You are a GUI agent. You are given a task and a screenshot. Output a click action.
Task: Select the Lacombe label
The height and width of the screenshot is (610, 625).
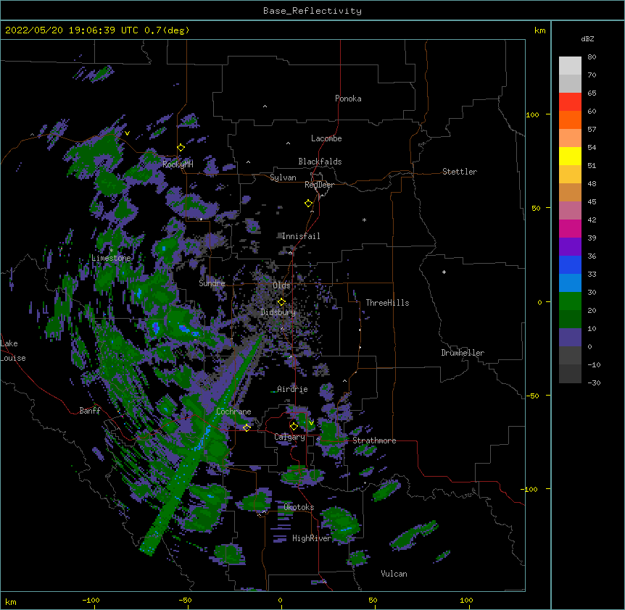pyautogui.click(x=326, y=138)
